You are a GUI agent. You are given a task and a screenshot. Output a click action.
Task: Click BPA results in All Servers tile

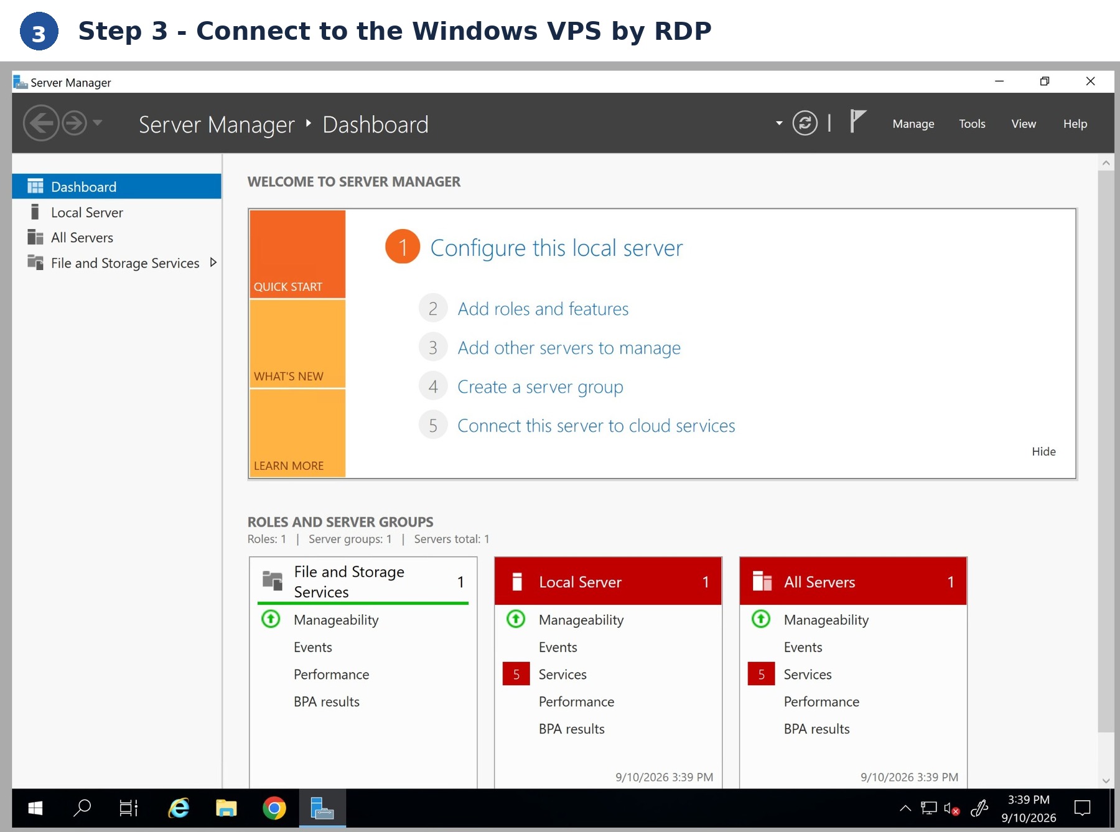tap(816, 729)
